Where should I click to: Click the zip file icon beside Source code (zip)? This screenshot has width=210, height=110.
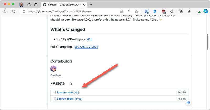click(x=55, y=92)
